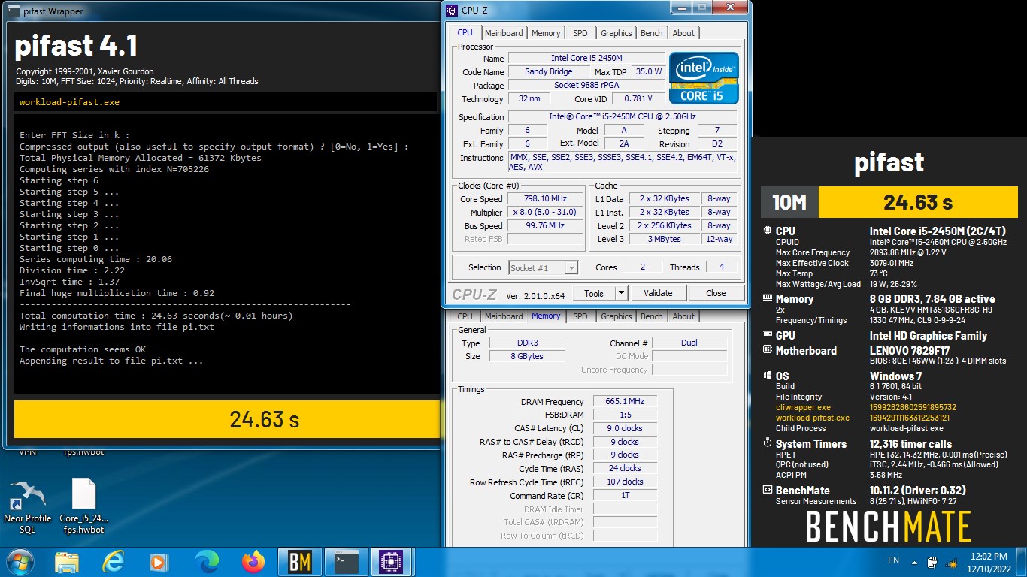Switch to BenchMate via BM taskbar icon
The image size is (1027, 577).
tap(300, 562)
